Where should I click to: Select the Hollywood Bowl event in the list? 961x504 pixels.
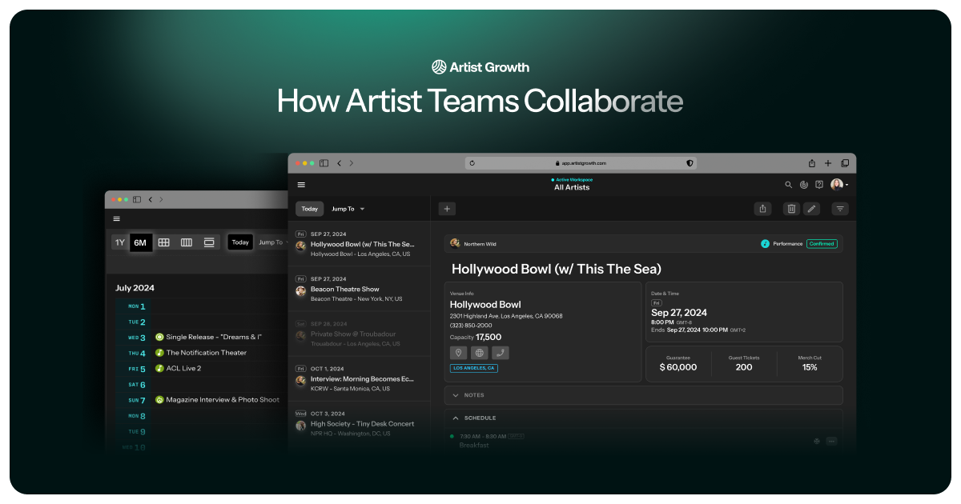click(x=359, y=244)
